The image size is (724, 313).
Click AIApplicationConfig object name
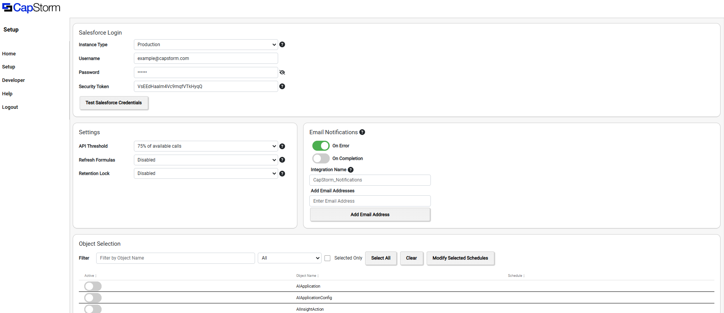point(314,298)
